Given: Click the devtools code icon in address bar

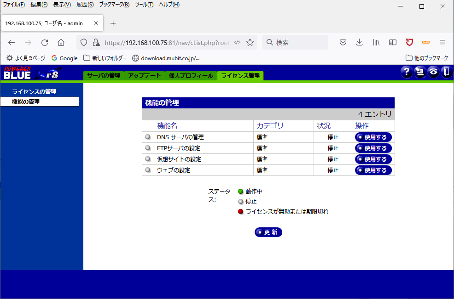Looking at the screenshot, I should coord(237,42).
